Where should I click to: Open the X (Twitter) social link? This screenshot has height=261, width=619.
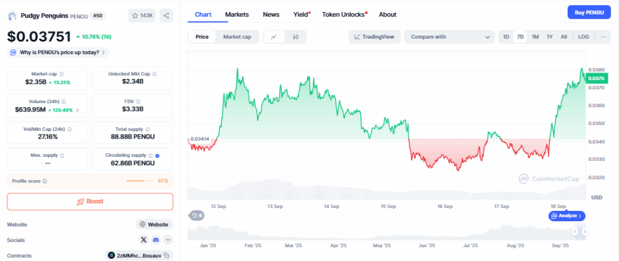[x=143, y=240]
